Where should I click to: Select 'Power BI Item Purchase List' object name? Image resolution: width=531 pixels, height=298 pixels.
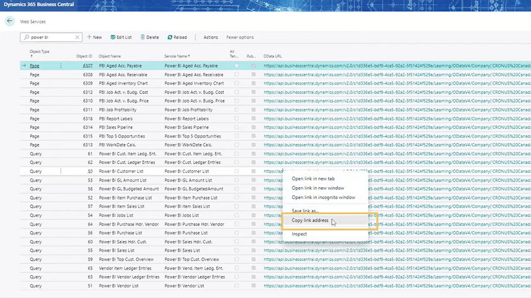click(x=125, y=197)
